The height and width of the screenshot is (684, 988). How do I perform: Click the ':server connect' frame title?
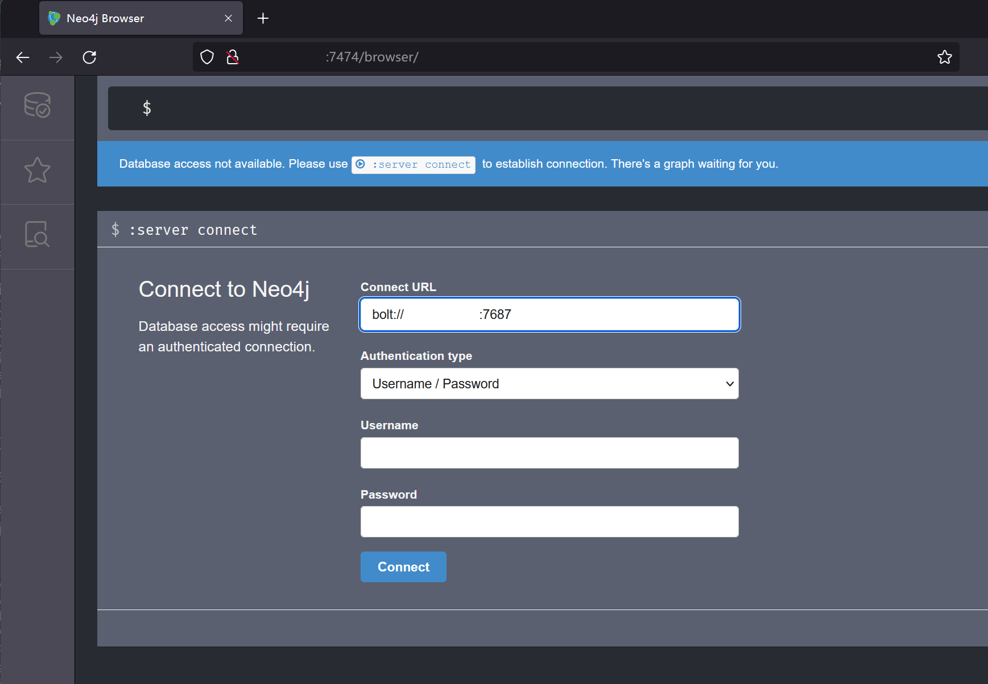pos(193,230)
